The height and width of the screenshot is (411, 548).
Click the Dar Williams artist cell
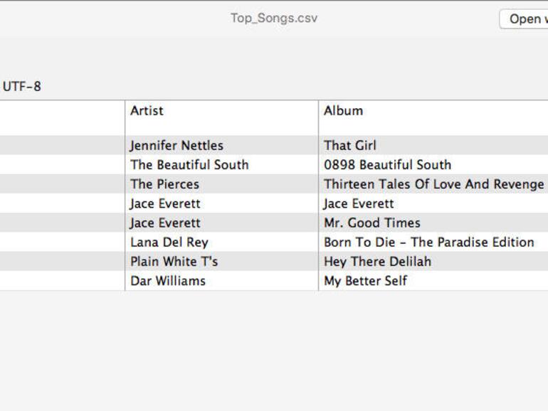(x=168, y=281)
